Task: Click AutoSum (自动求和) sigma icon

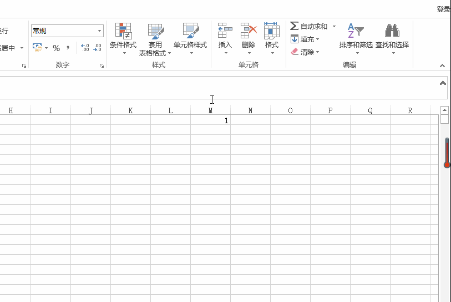Action: [294, 26]
